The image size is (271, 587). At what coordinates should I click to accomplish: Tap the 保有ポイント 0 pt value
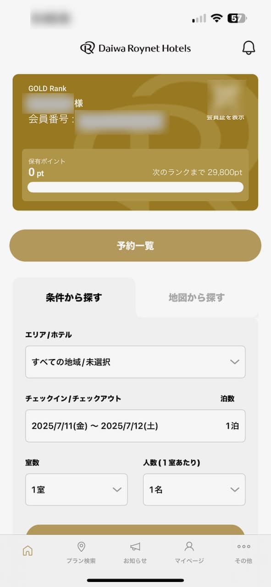pos(36,172)
